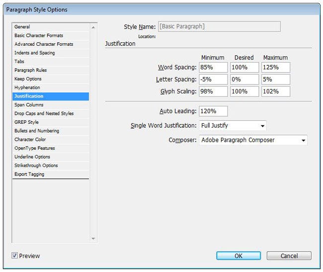Viewport: 323px width, 272px height.
Task: Click the Auto Leading 120% field
Action: [213, 111]
